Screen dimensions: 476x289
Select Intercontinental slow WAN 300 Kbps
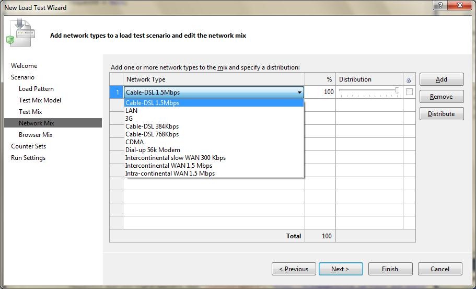tap(214, 158)
